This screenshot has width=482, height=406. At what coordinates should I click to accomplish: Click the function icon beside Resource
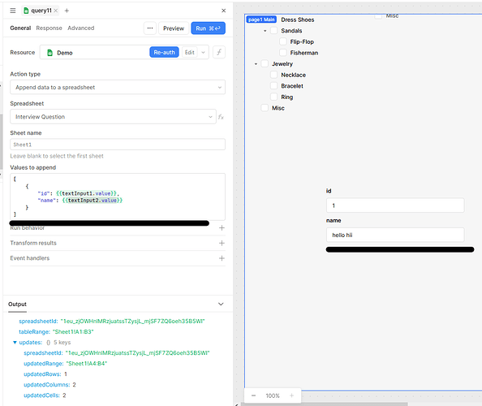[x=219, y=52]
